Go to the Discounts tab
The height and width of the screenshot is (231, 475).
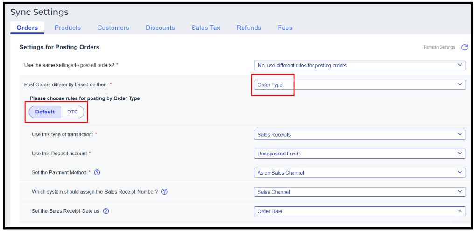click(x=160, y=28)
